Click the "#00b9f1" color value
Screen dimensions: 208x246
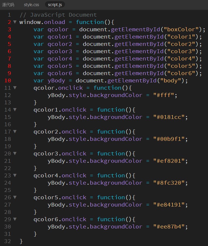(x=169, y=139)
